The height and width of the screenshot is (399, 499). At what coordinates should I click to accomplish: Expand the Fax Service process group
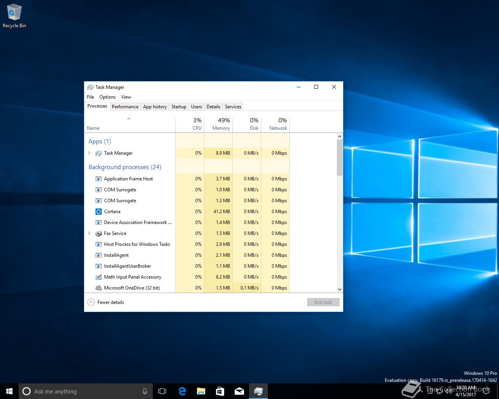click(89, 233)
